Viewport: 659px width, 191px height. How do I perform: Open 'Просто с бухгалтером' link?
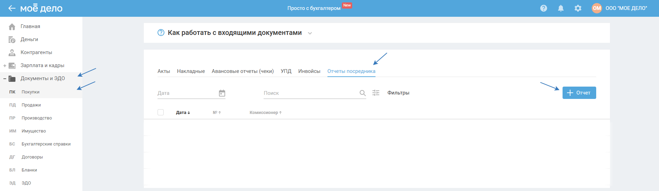[314, 8]
